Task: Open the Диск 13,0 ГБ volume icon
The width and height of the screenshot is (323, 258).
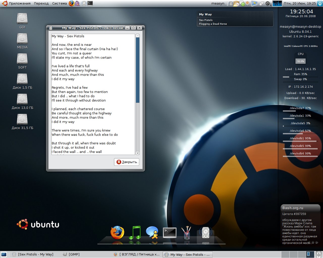Action: point(22,101)
